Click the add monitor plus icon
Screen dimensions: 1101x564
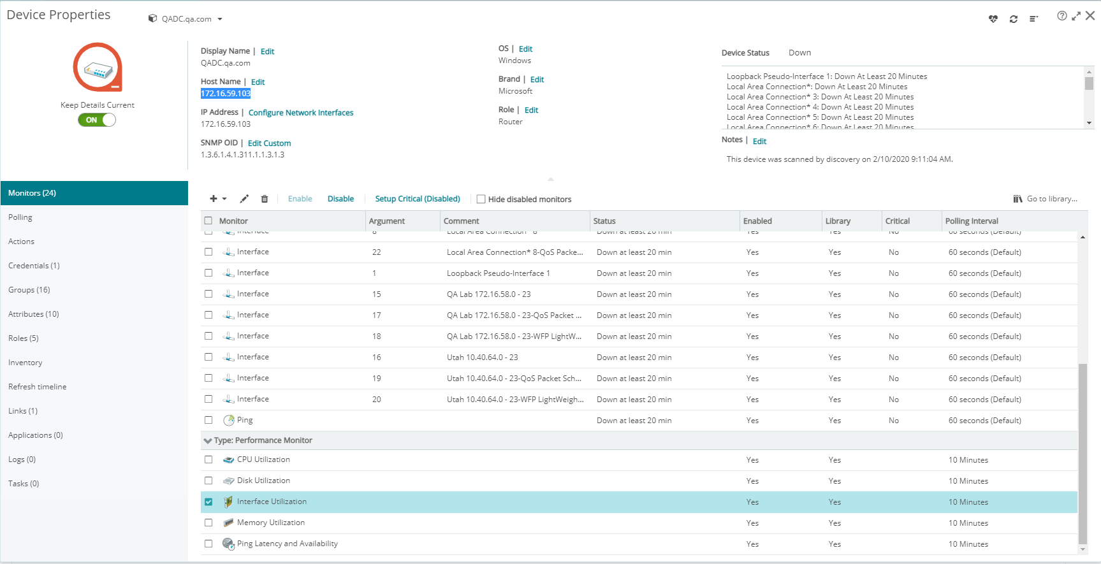coord(214,199)
